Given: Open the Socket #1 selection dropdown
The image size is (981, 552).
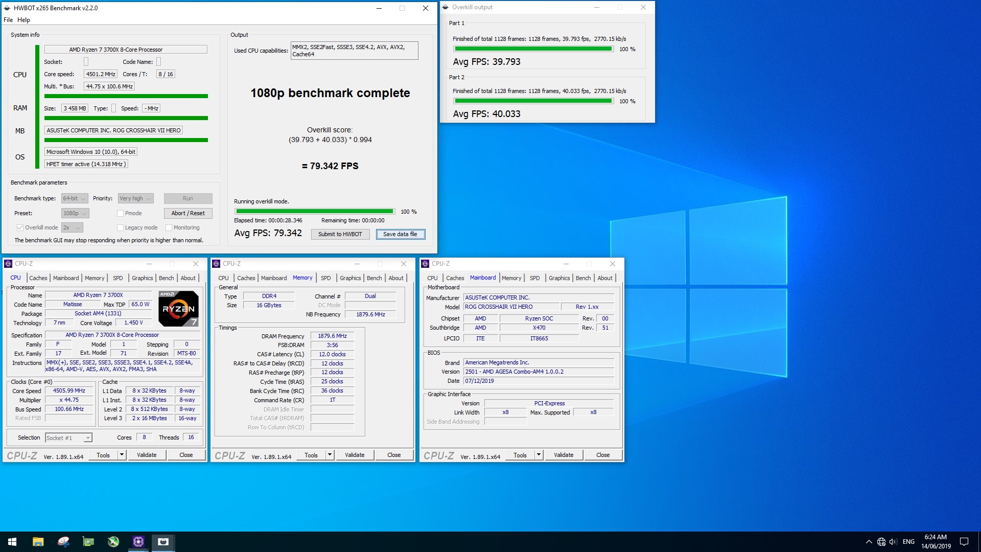Looking at the screenshot, I should click(x=68, y=438).
